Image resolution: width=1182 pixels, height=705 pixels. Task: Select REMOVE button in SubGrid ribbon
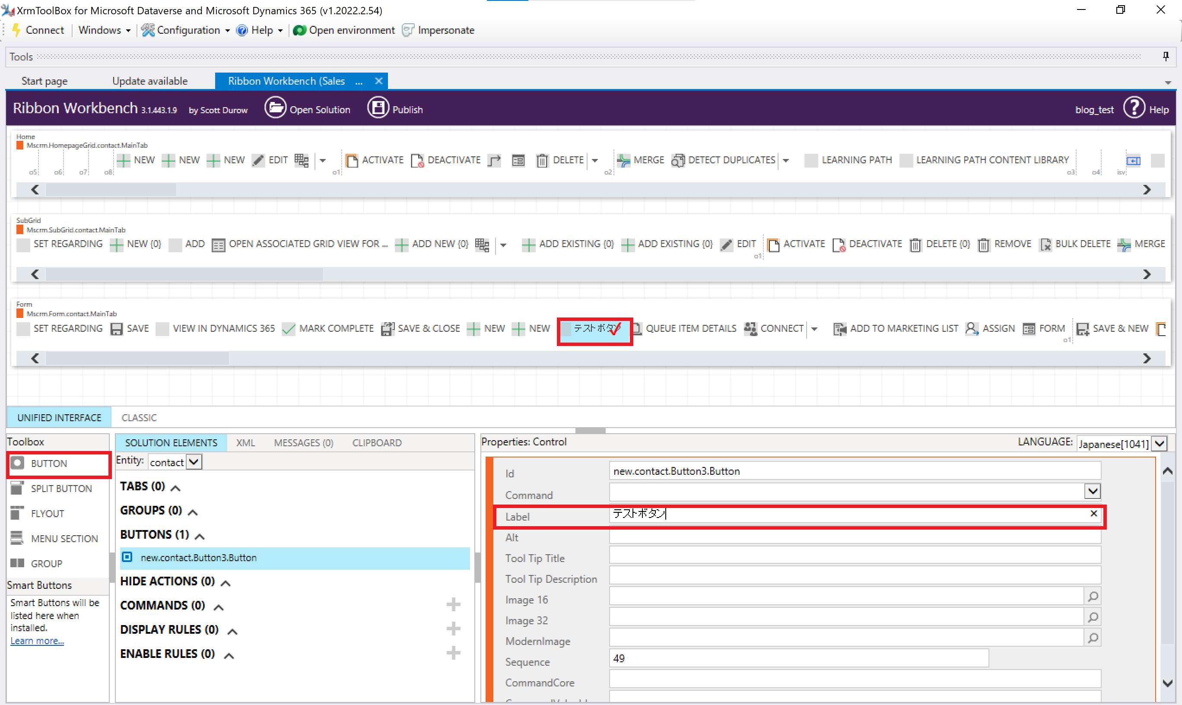coord(1004,244)
